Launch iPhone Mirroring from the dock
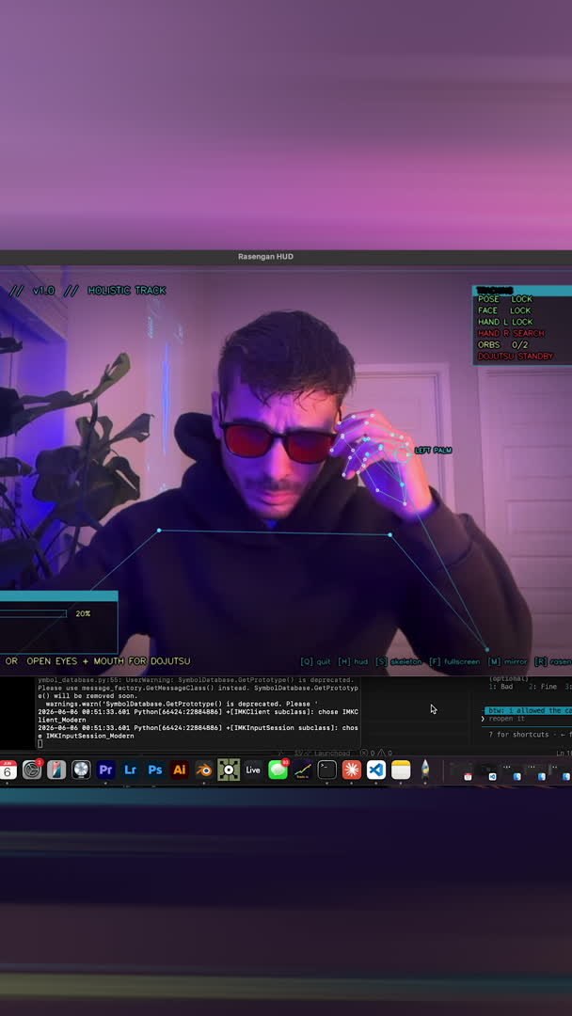 pyautogui.click(x=56, y=770)
